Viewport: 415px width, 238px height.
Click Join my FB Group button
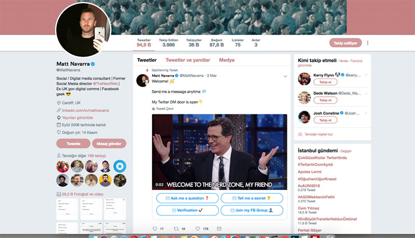point(252,210)
